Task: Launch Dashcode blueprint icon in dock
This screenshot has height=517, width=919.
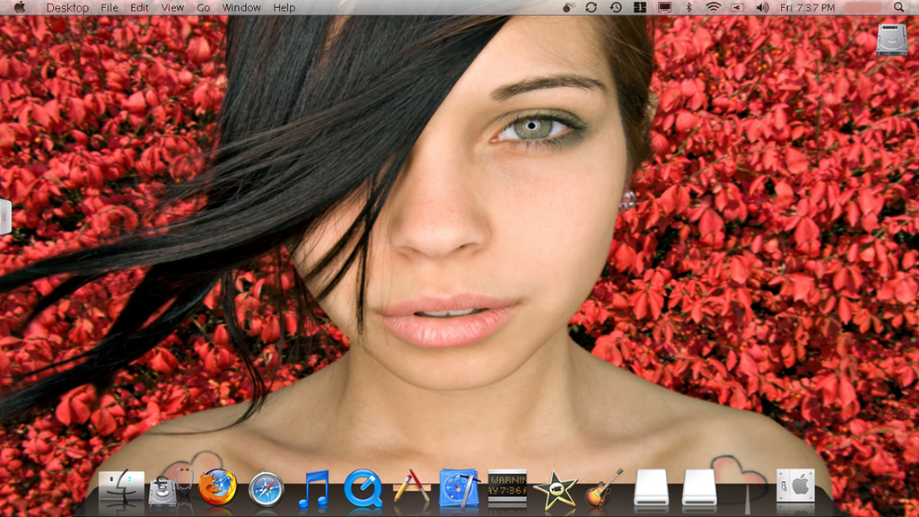Action: pyautogui.click(x=459, y=487)
